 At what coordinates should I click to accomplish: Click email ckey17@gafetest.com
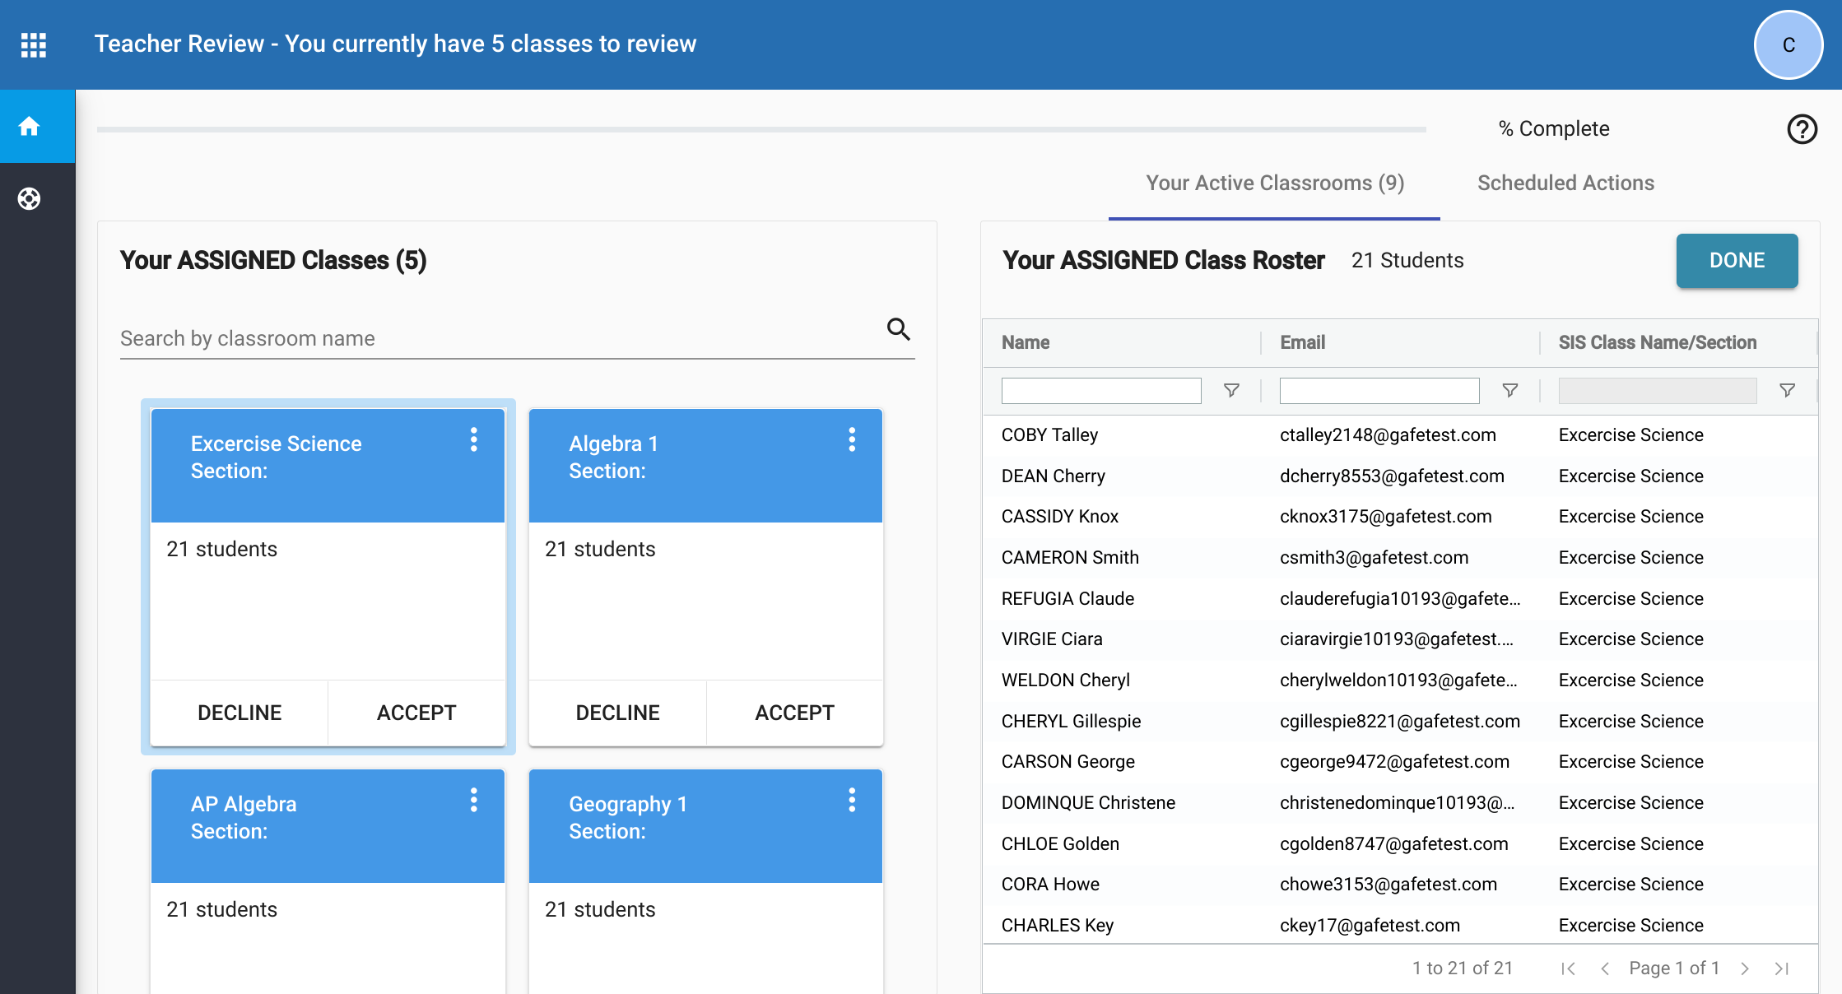pyautogui.click(x=1370, y=926)
